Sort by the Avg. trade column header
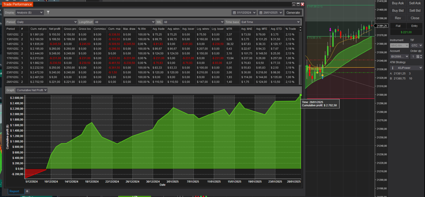425x197 pixels. coord(159,29)
